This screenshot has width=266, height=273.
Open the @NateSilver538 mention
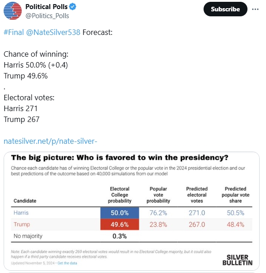click(53, 32)
